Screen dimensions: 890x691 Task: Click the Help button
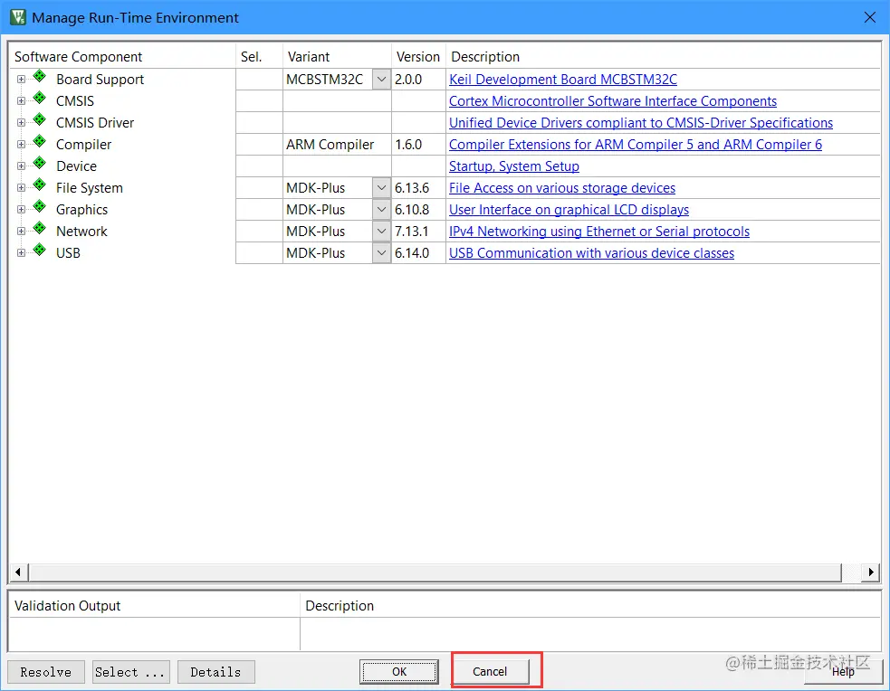tap(843, 672)
